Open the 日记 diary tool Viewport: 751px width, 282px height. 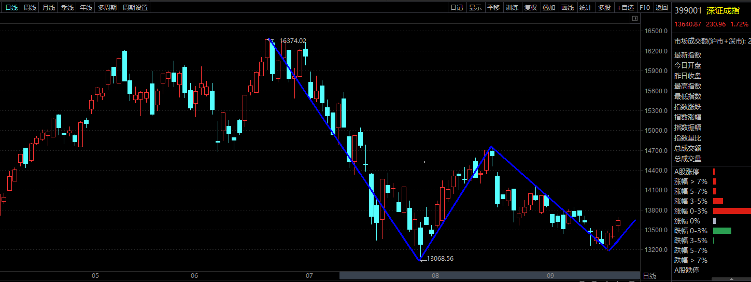(457, 8)
